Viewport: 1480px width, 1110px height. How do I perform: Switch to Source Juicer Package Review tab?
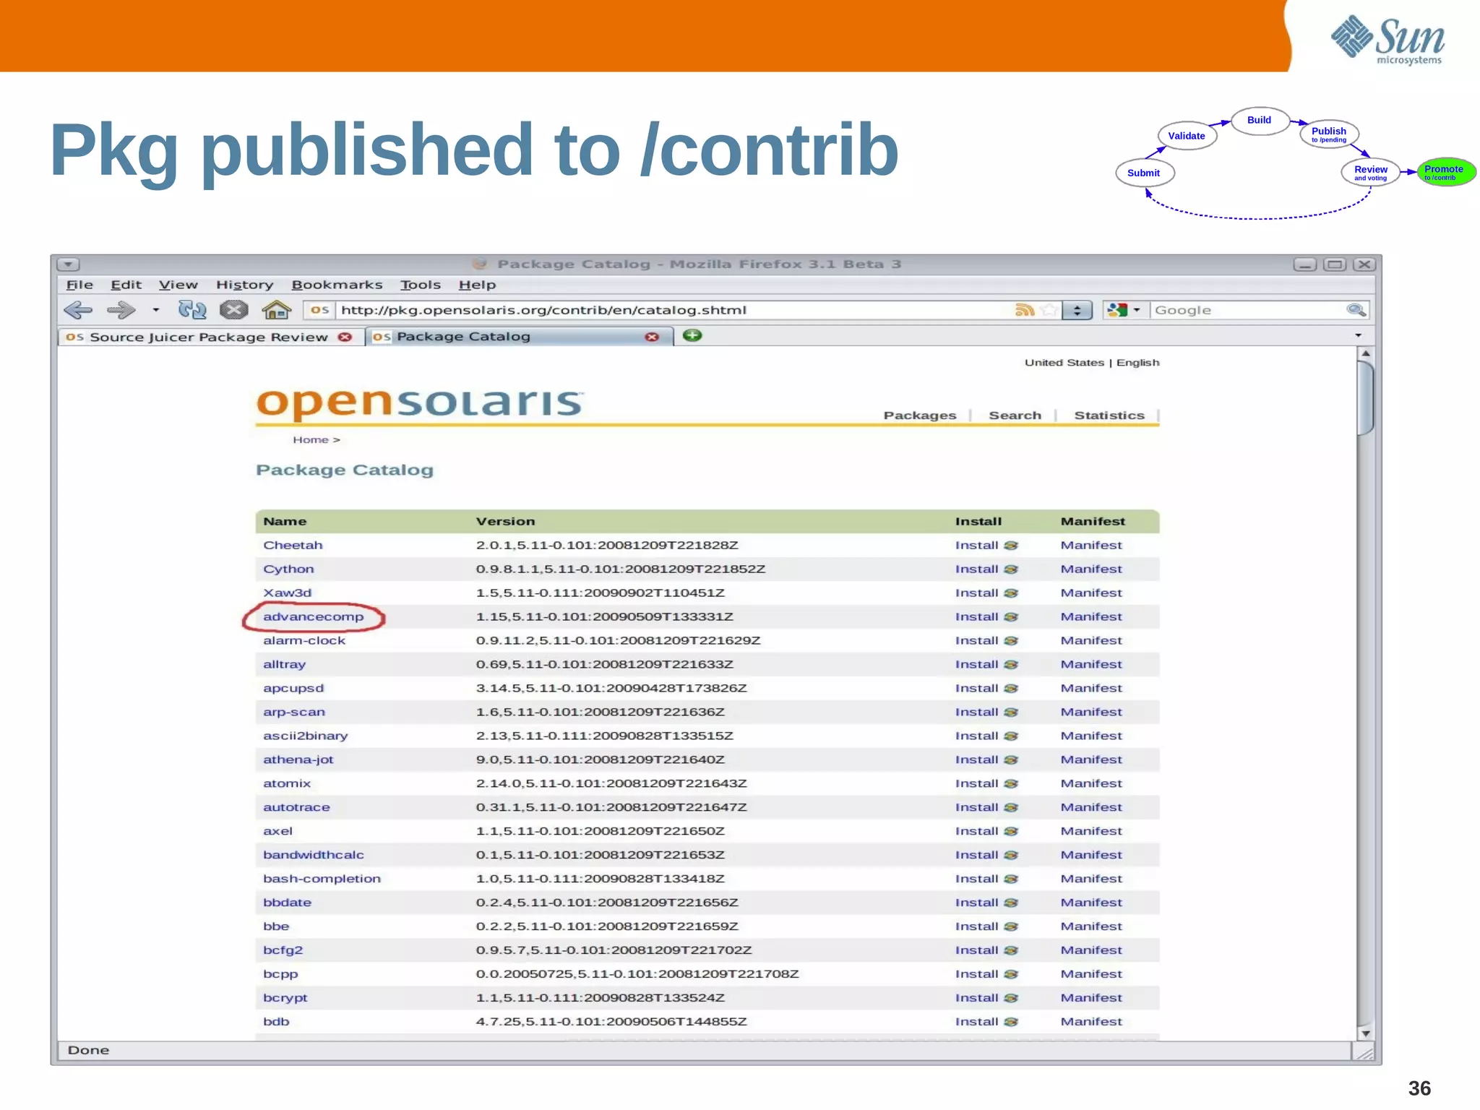click(208, 337)
